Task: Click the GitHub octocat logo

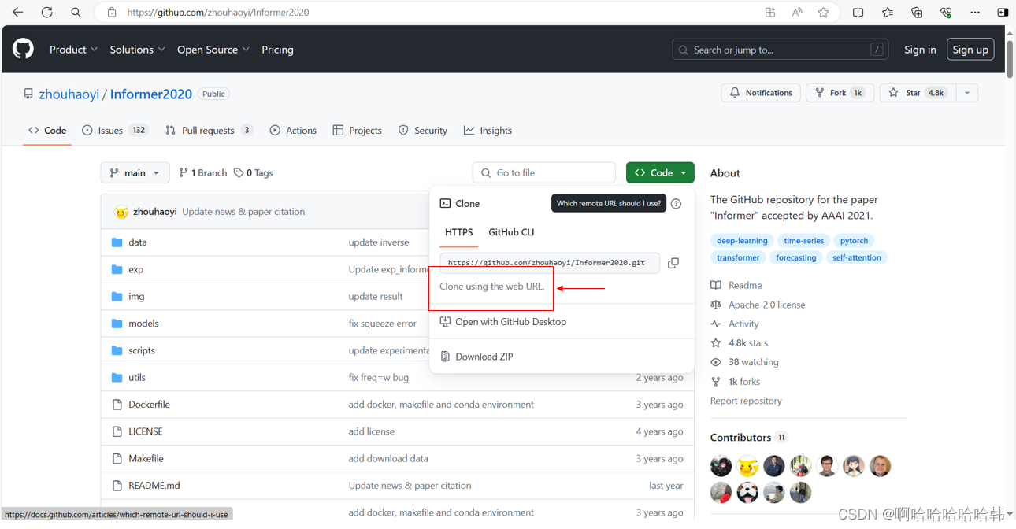Action: tap(23, 49)
